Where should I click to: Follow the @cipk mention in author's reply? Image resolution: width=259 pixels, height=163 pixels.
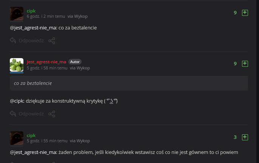17,101
